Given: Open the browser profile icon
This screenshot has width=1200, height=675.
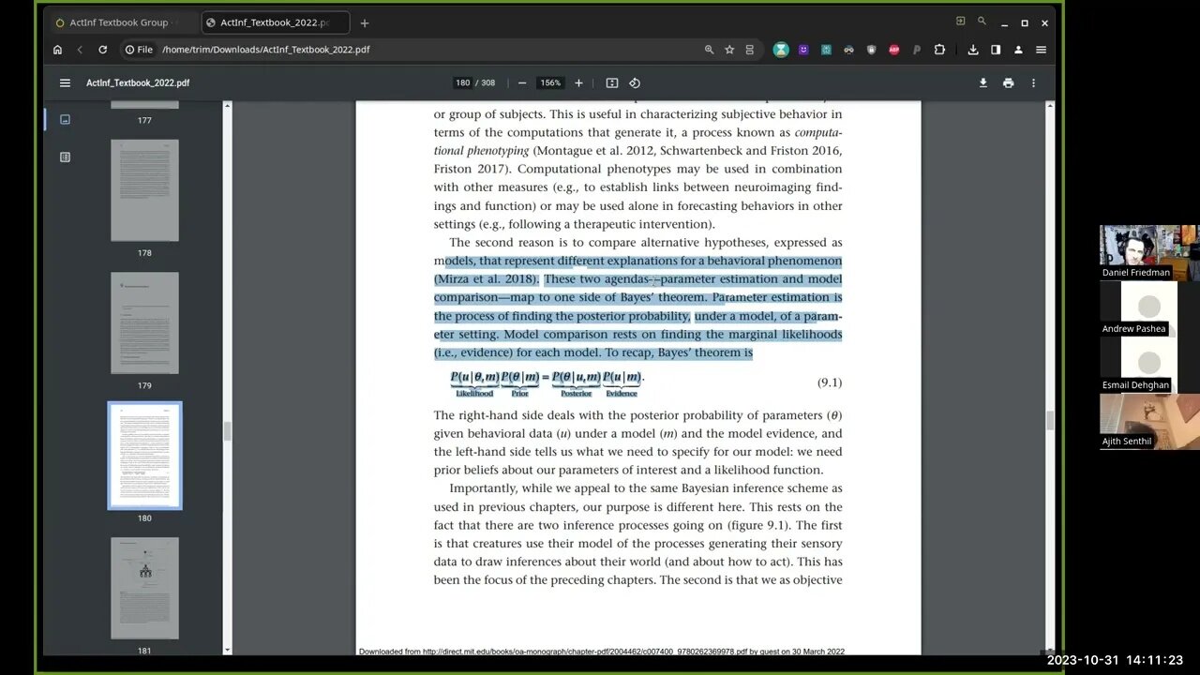Looking at the screenshot, I should click(1018, 50).
